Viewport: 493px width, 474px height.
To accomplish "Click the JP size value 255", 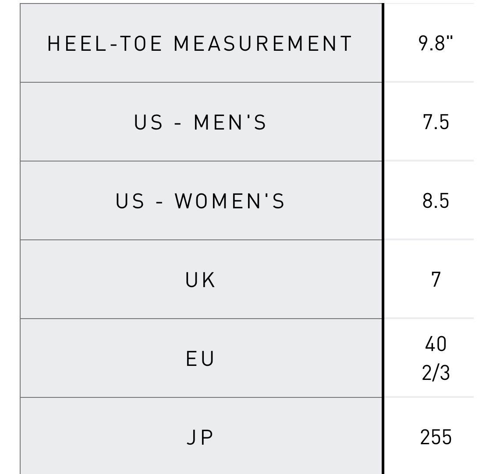I will pyautogui.click(x=436, y=437).
